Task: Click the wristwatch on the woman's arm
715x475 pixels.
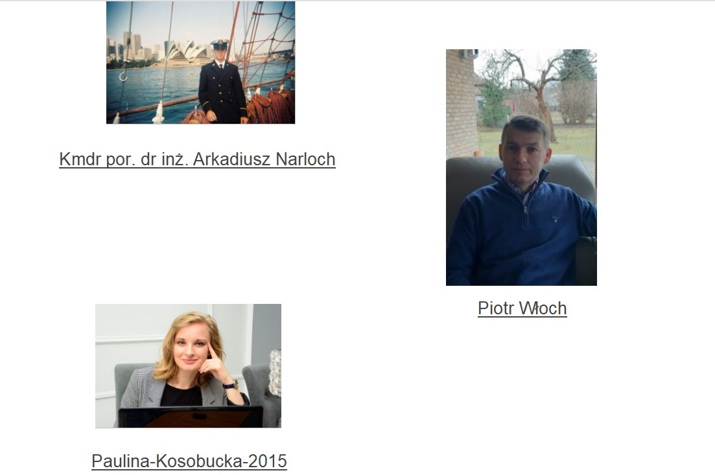Action: 231,385
